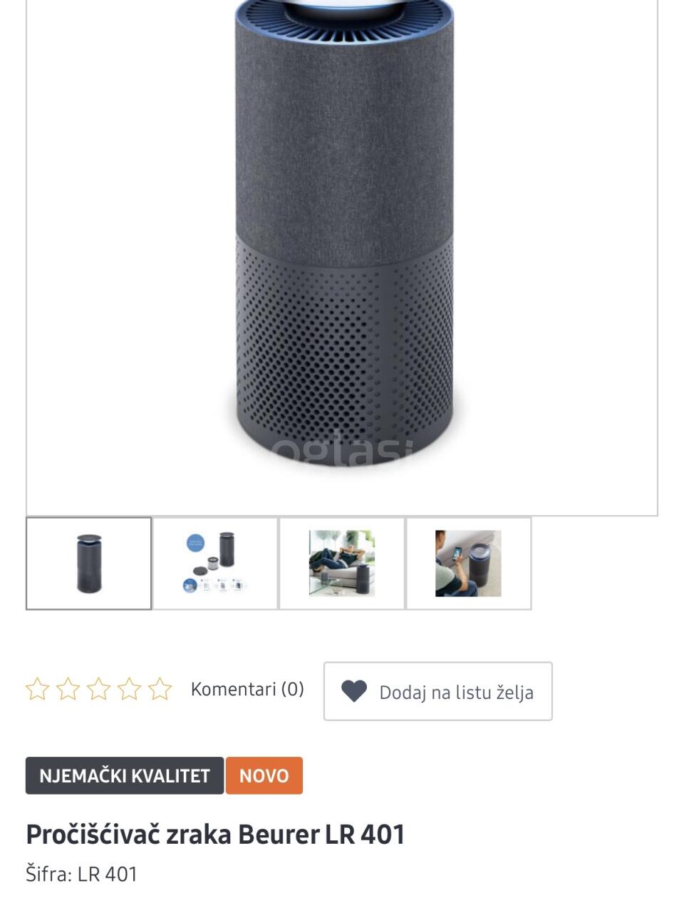The height and width of the screenshot is (913, 684).
Task: Click the heart icon in wishlist button
Action: coord(353,691)
